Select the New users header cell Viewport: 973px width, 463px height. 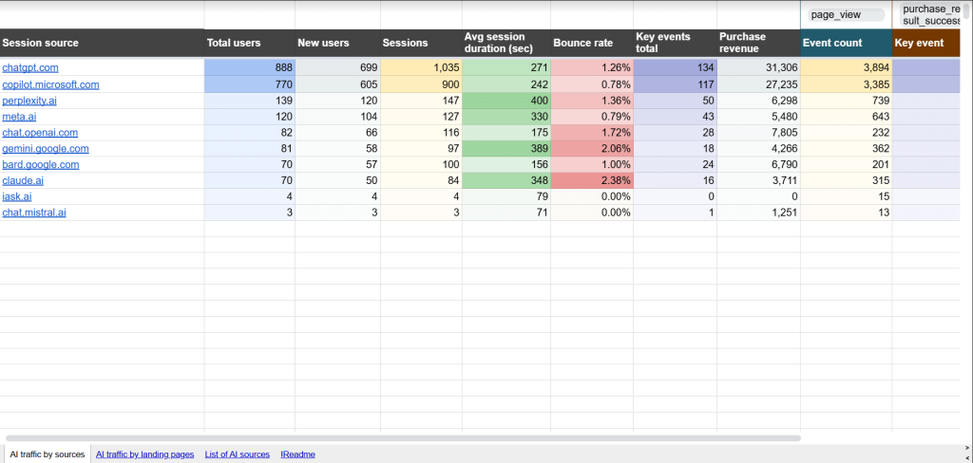pos(337,43)
